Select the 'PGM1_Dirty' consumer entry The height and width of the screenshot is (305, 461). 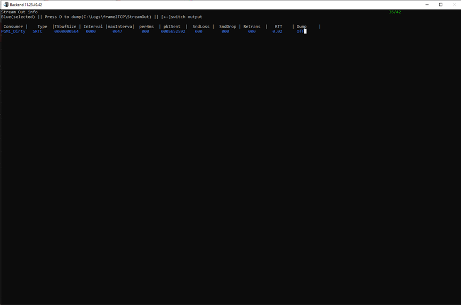tap(13, 31)
